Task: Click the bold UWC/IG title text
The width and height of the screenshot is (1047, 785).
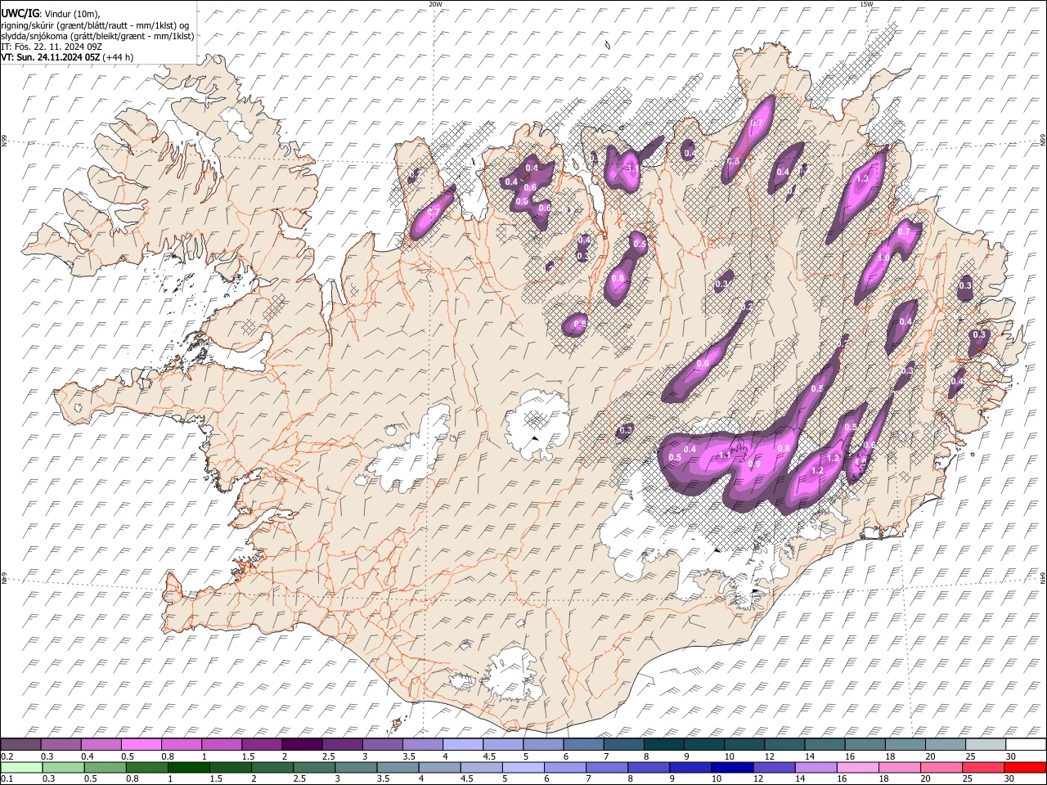Action: click(x=20, y=13)
